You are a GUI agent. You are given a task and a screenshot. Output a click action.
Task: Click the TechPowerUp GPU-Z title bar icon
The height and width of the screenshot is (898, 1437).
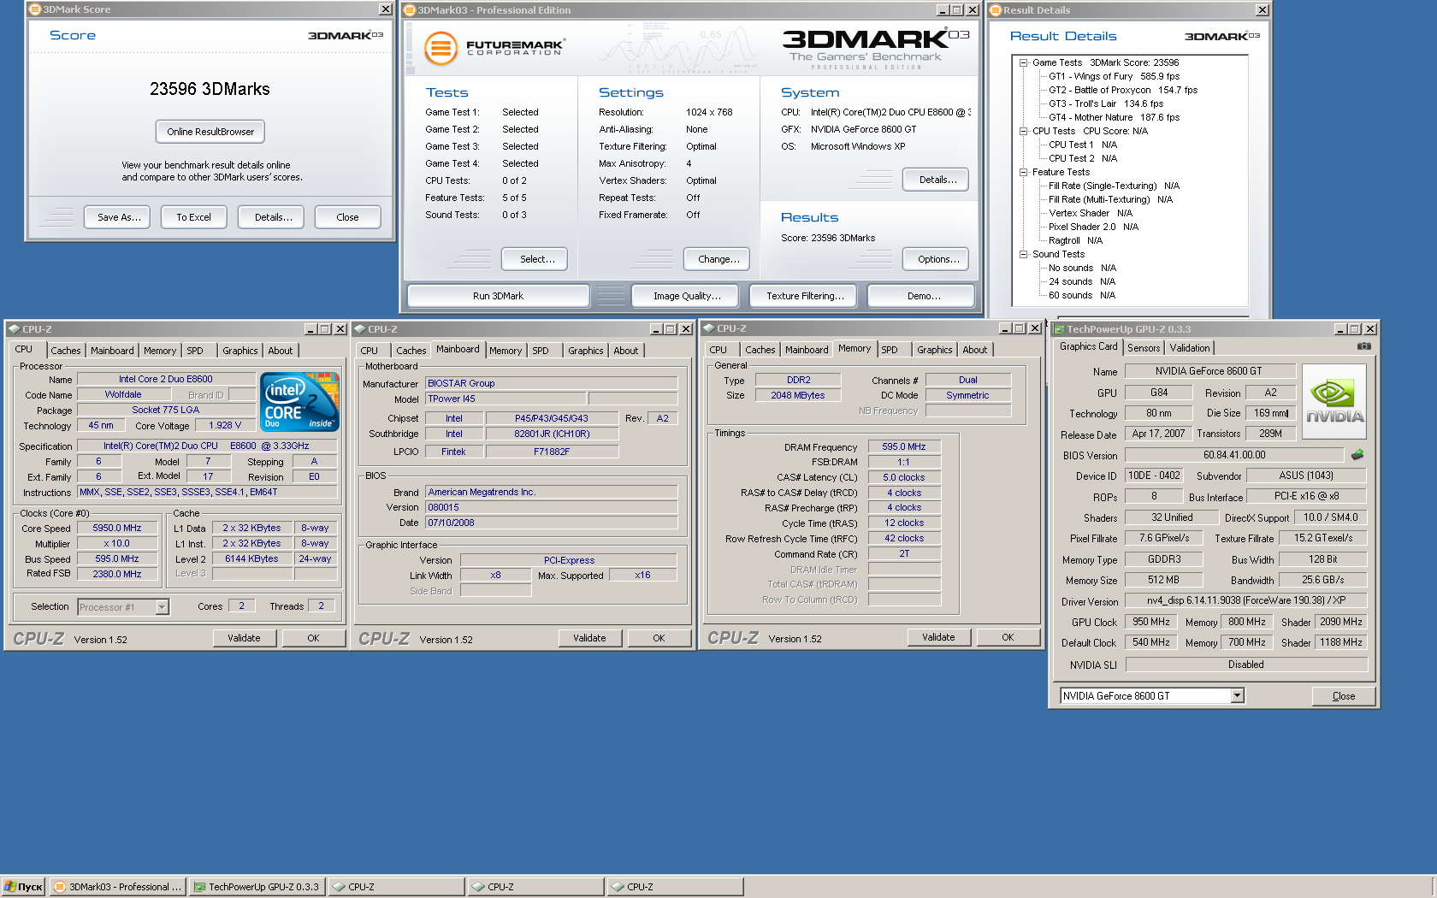1059,329
